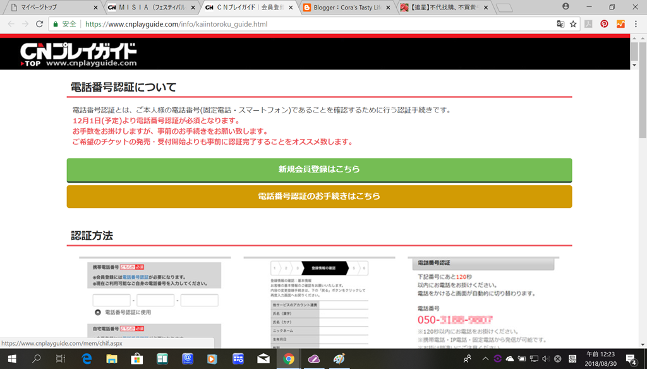Close the MISIA tab
This screenshot has width=647, height=369.
[193, 8]
